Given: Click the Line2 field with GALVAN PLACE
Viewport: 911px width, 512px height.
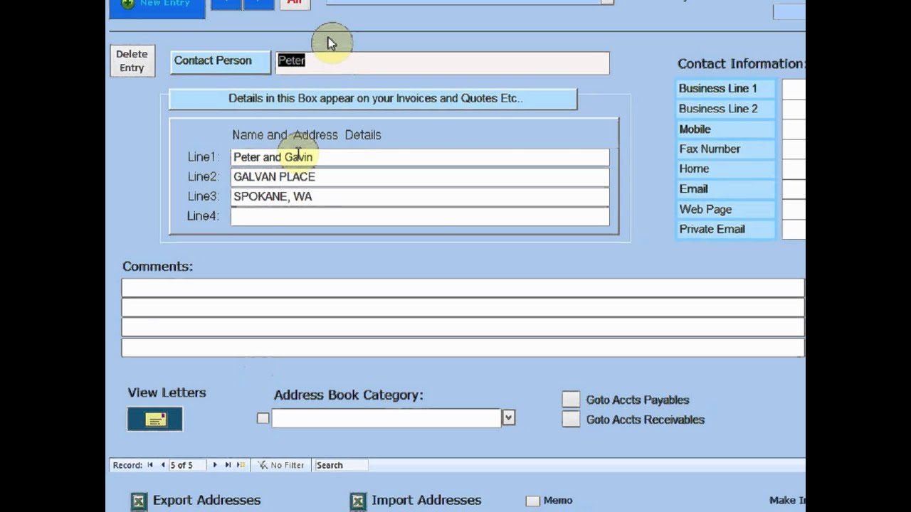Looking at the screenshot, I should coord(420,177).
